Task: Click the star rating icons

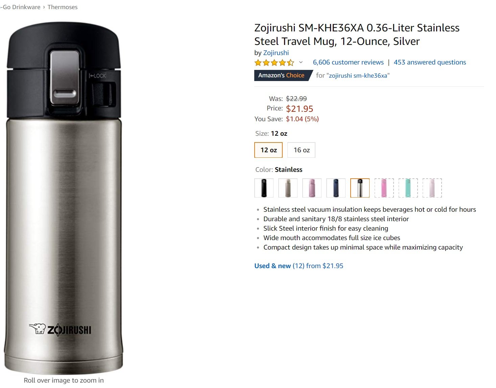Action: (x=274, y=62)
